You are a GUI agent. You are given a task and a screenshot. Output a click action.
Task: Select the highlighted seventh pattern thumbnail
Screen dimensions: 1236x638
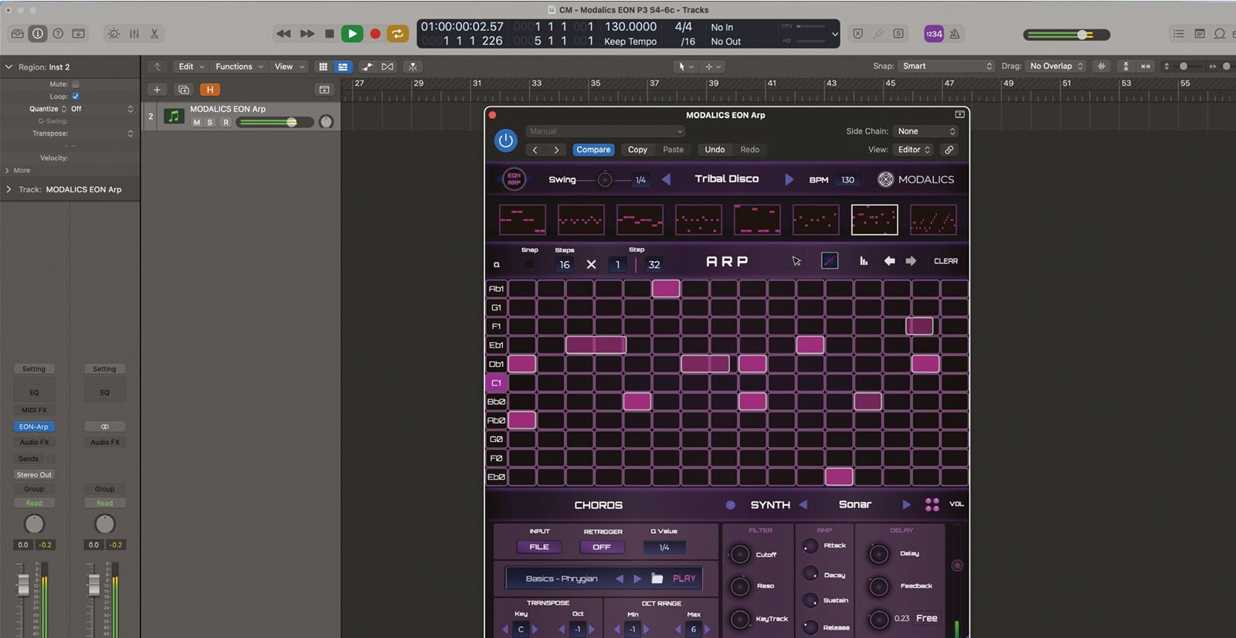coord(874,219)
